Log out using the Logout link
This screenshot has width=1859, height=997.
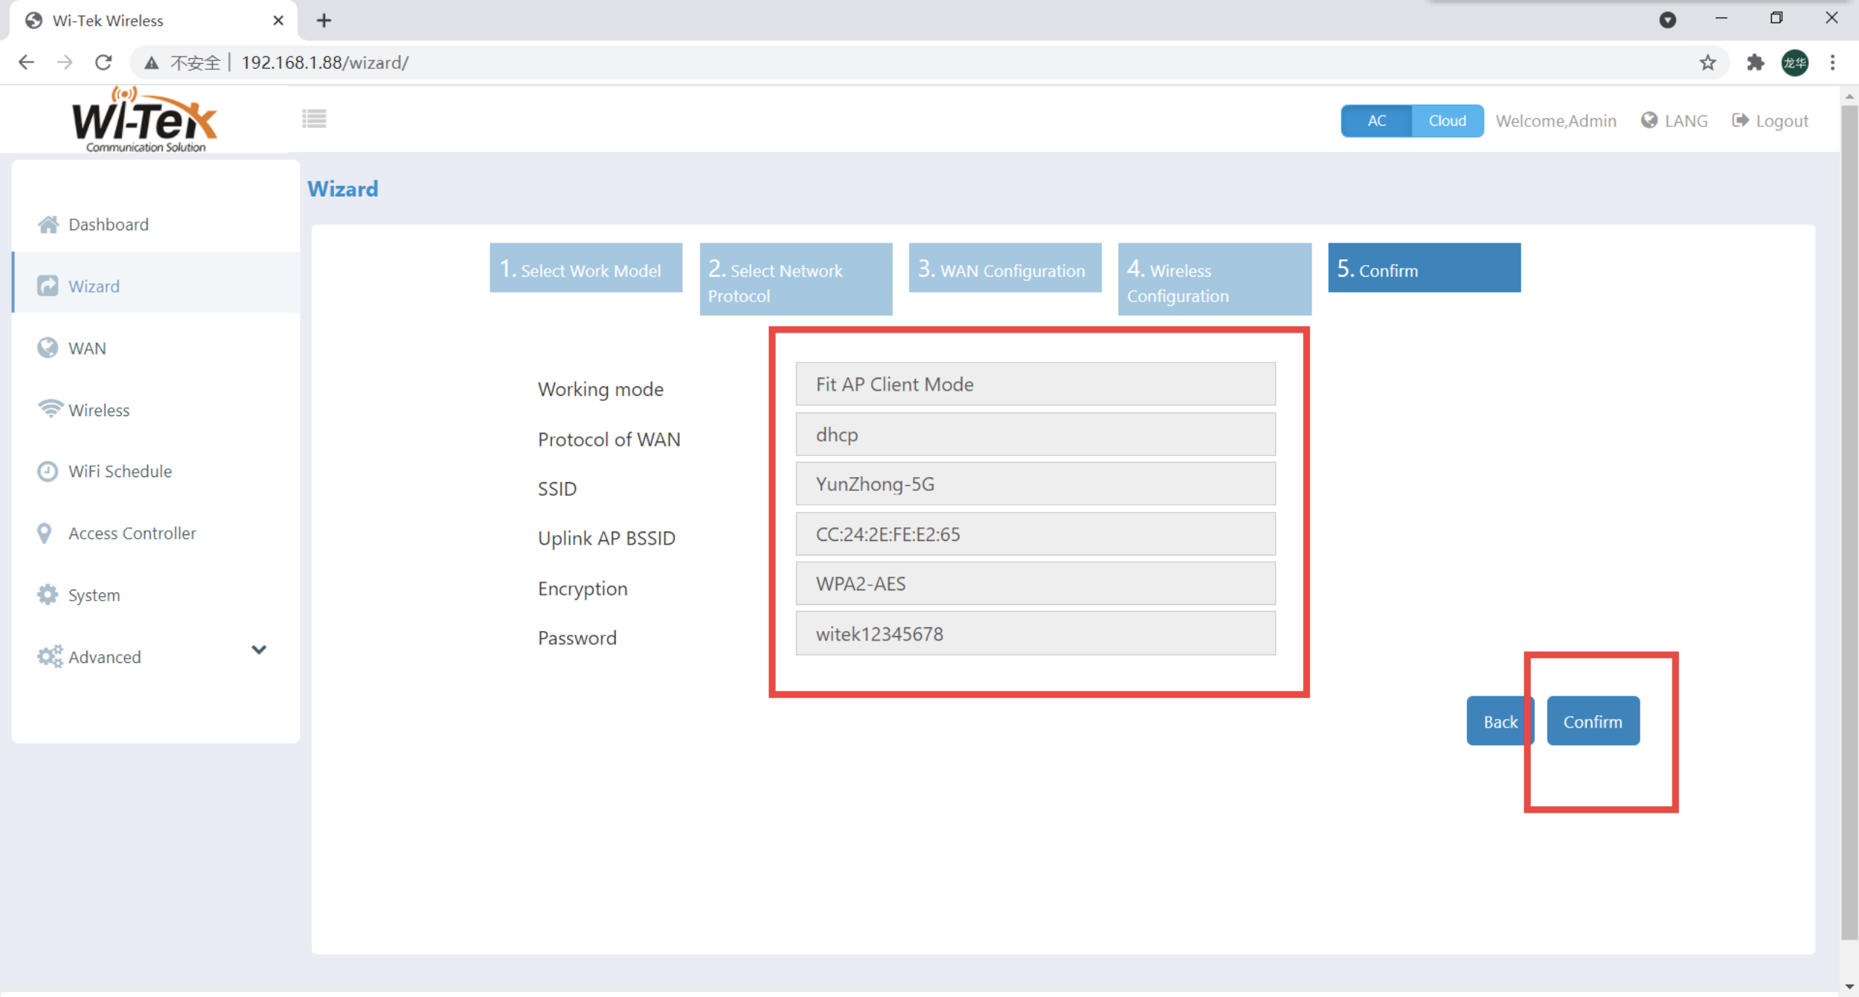(1770, 121)
